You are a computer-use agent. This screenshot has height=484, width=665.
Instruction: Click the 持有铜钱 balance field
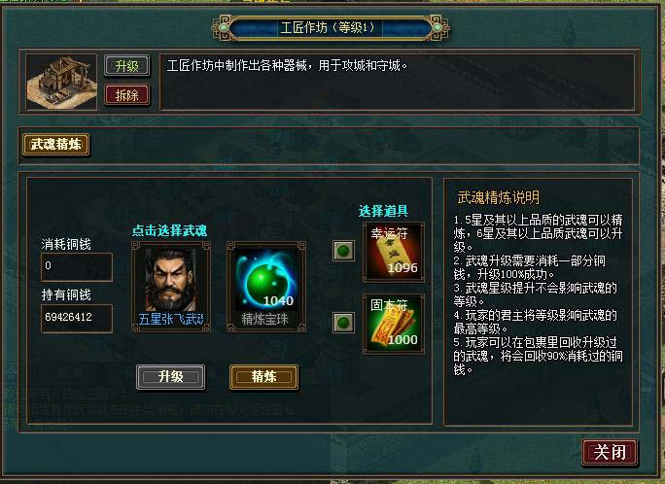tap(77, 318)
